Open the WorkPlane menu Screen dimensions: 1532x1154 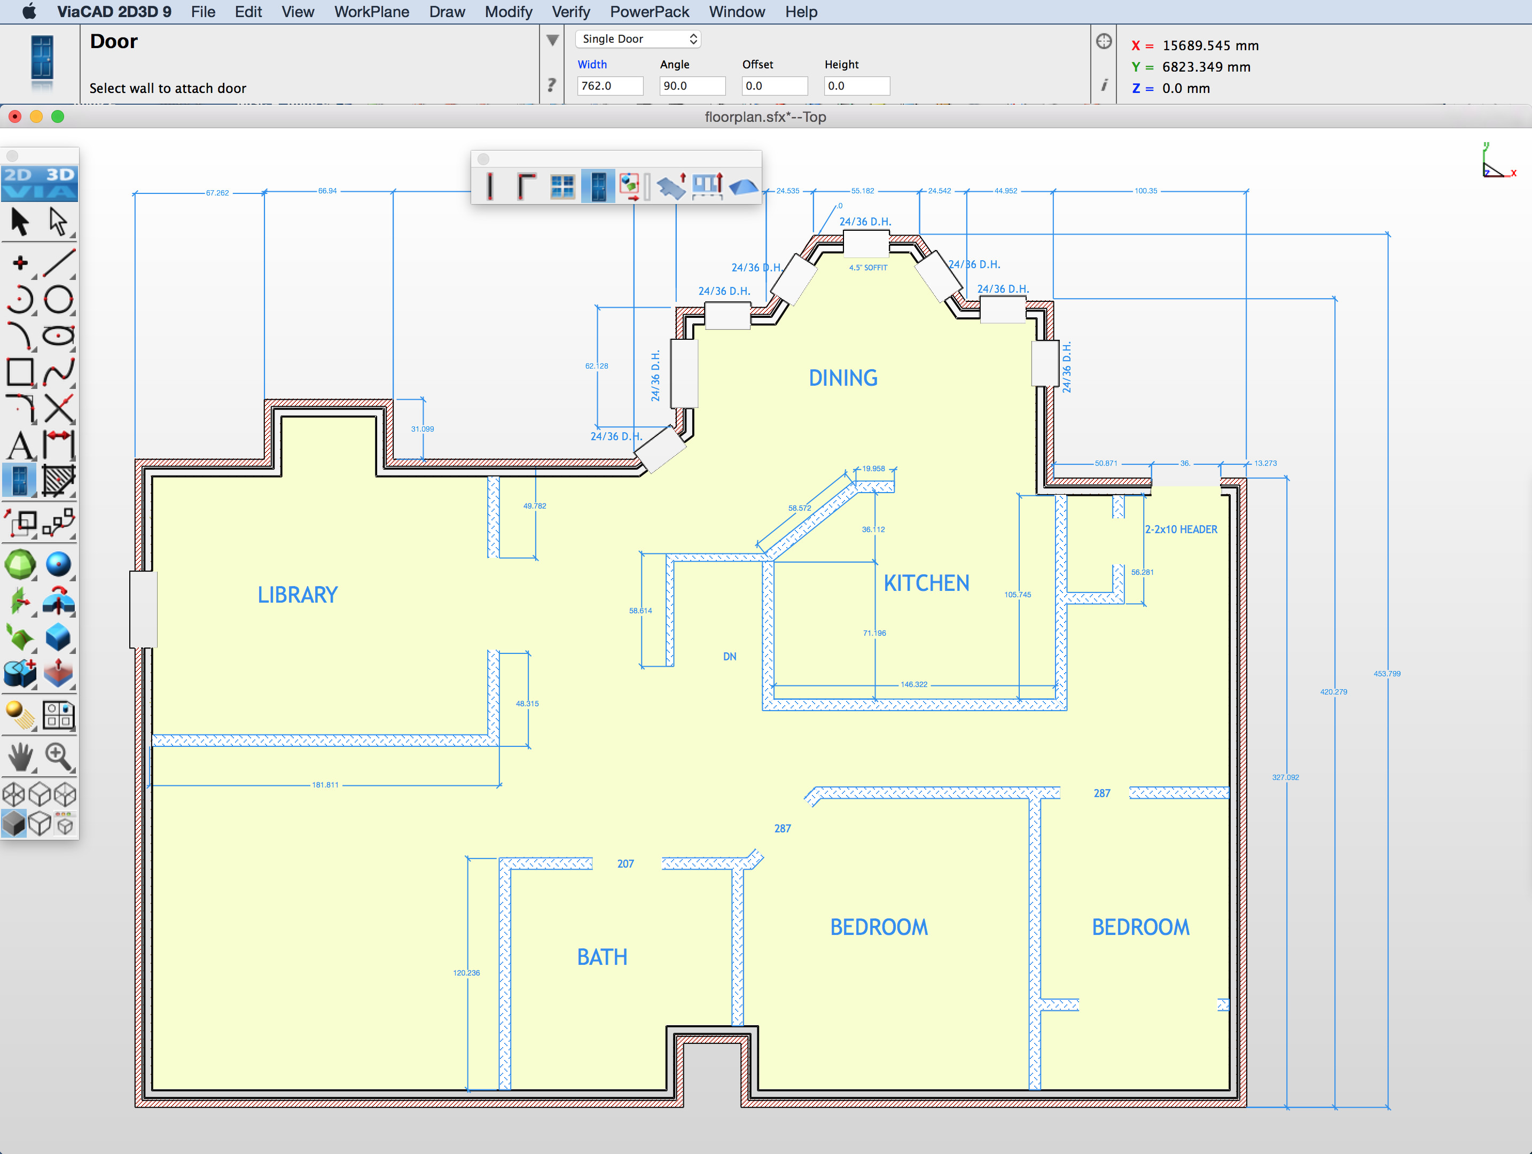tap(371, 11)
